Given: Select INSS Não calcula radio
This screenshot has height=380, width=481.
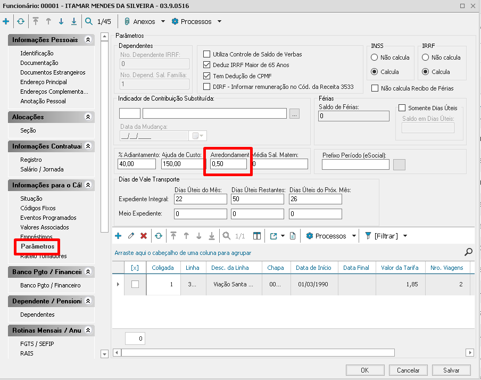Looking at the screenshot, I should 374,57.
